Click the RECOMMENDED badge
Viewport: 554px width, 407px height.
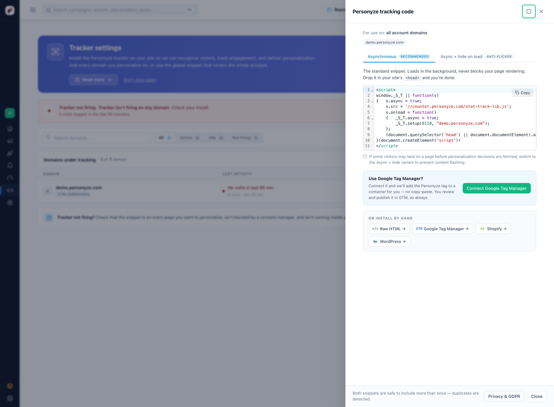(415, 57)
